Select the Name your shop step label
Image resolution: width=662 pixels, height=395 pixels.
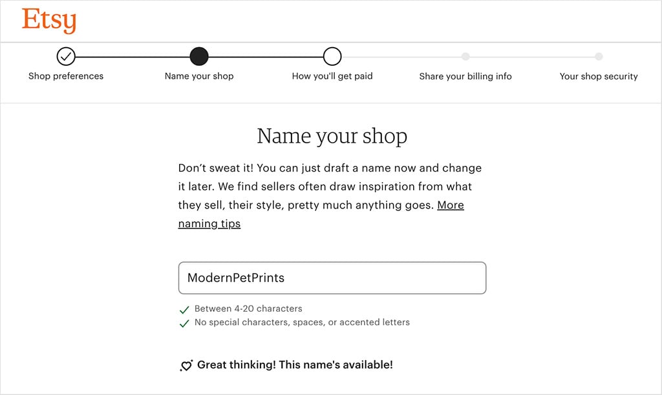pyautogui.click(x=199, y=76)
